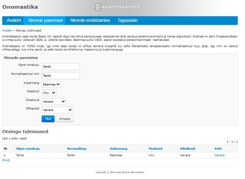Open the Vaivara link in Koht column
Image resolution: width=245 pixels, height=179 pixels.
click(219, 155)
